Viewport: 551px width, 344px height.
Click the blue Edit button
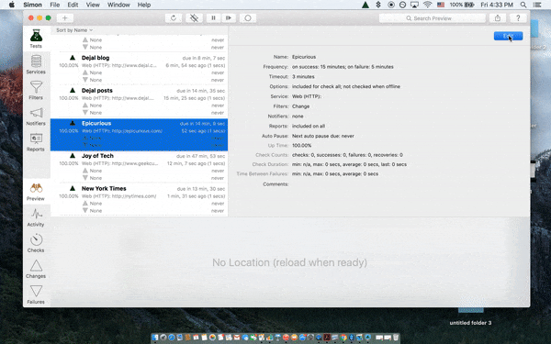(508, 36)
